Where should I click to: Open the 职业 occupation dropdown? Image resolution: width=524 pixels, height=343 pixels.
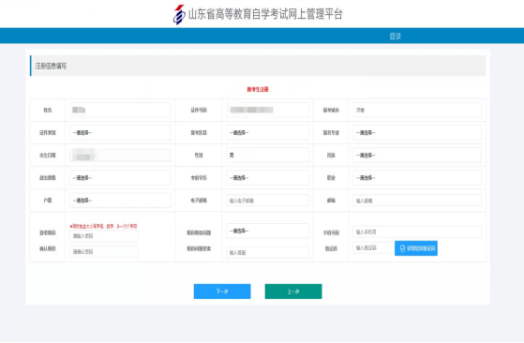417,178
